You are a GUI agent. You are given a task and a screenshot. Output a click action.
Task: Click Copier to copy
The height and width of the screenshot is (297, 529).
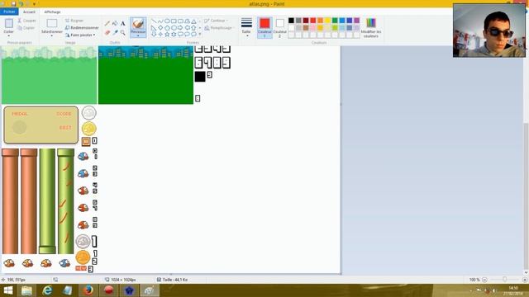(x=26, y=28)
